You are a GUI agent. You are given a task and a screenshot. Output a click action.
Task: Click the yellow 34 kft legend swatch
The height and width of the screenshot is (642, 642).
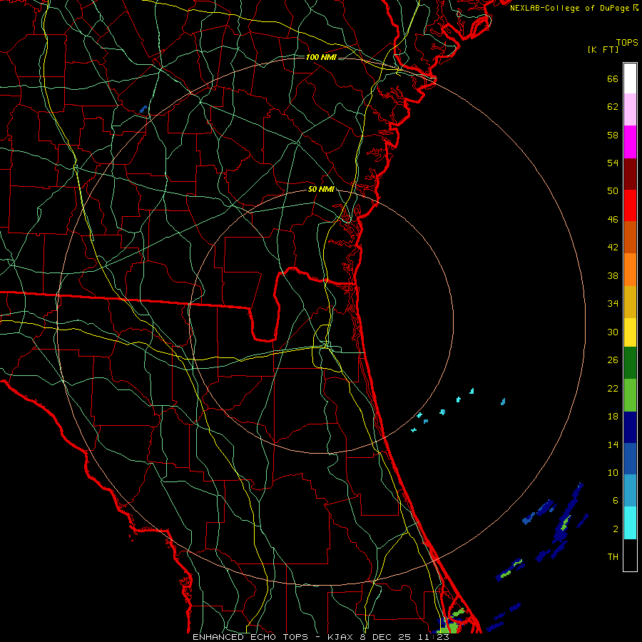(630, 332)
